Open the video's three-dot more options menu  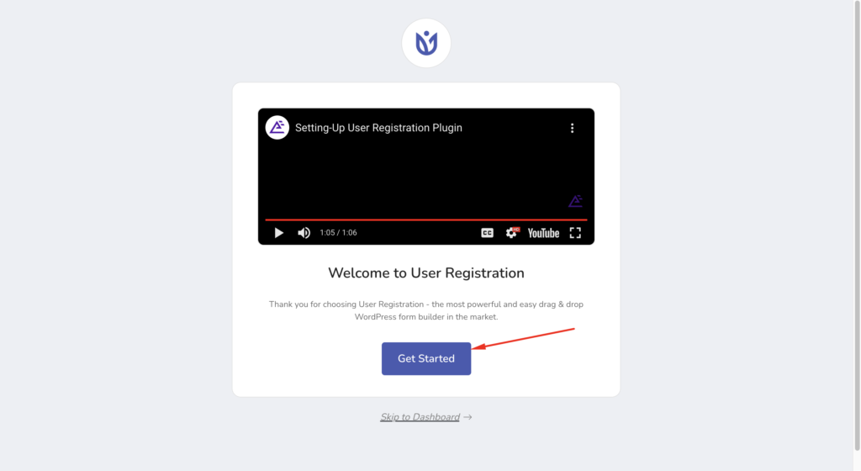[x=572, y=128]
